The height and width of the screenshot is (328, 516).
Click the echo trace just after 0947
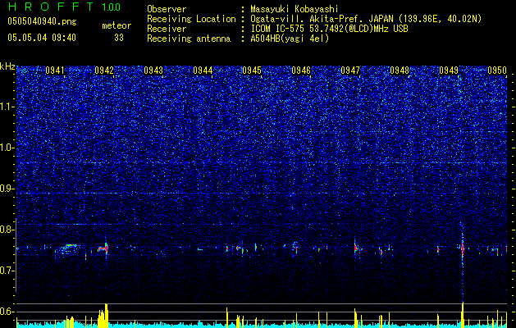(357, 248)
